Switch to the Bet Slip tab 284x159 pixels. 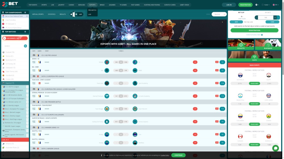[241, 12]
